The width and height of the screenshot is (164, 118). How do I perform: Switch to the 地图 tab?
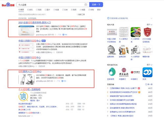(82, 10)
